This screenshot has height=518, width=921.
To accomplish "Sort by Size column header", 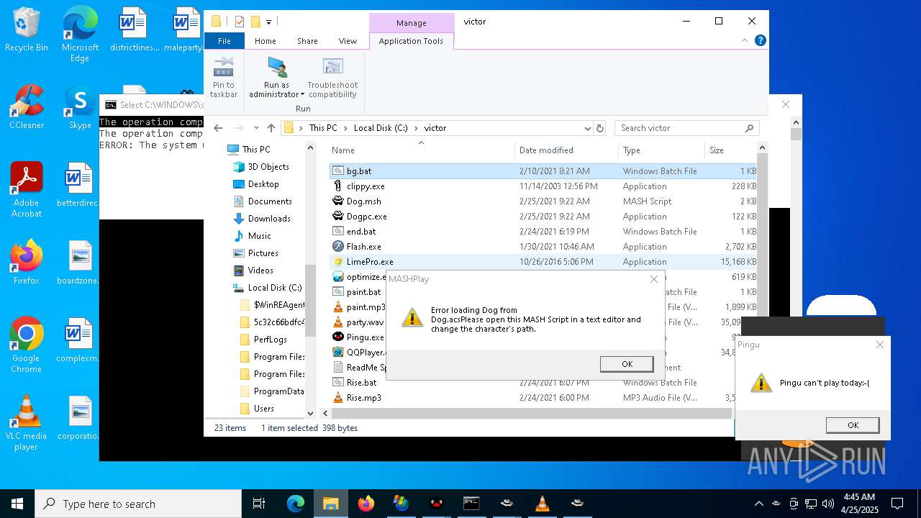I will tap(730, 150).
